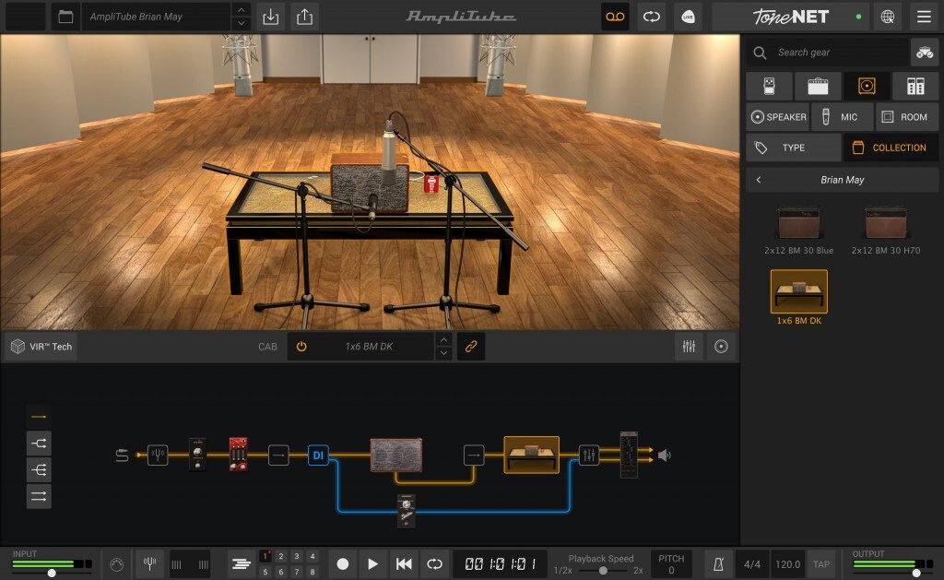Choose the two-way split routing

[x=39, y=444]
